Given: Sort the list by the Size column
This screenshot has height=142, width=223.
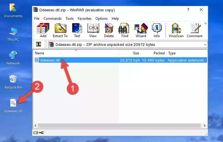Looking at the screenshot, I should pyautogui.click(x=130, y=53).
